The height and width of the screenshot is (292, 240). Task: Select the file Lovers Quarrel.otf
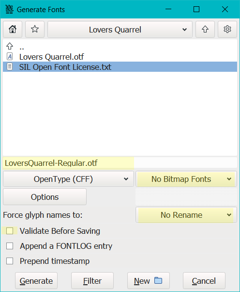[120, 57]
